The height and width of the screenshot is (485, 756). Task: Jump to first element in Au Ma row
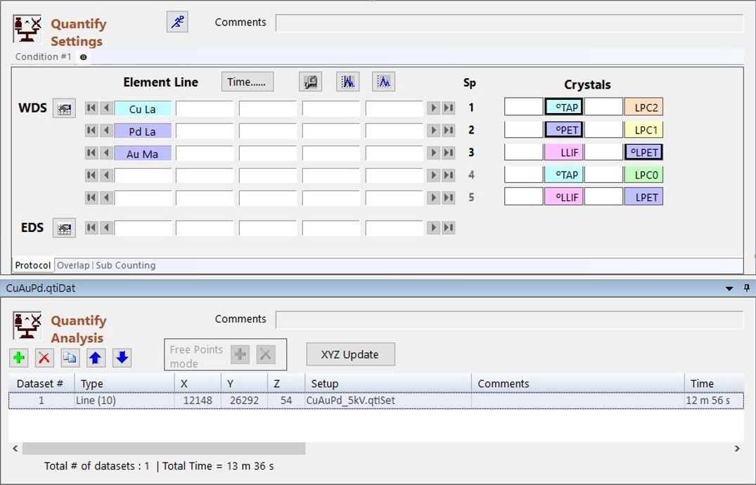pyautogui.click(x=91, y=153)
